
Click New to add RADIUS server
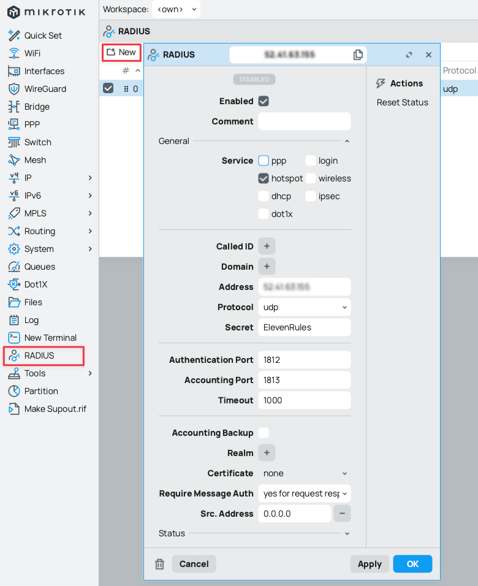[x=121, y=52]
